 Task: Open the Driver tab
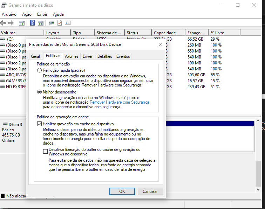[88, 56]
